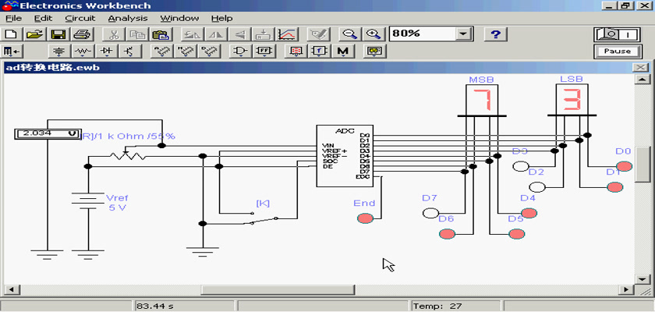The height and width of the screenshot is (312, 655).
Task: Select the ADC chip component
Action: (344, 155)
